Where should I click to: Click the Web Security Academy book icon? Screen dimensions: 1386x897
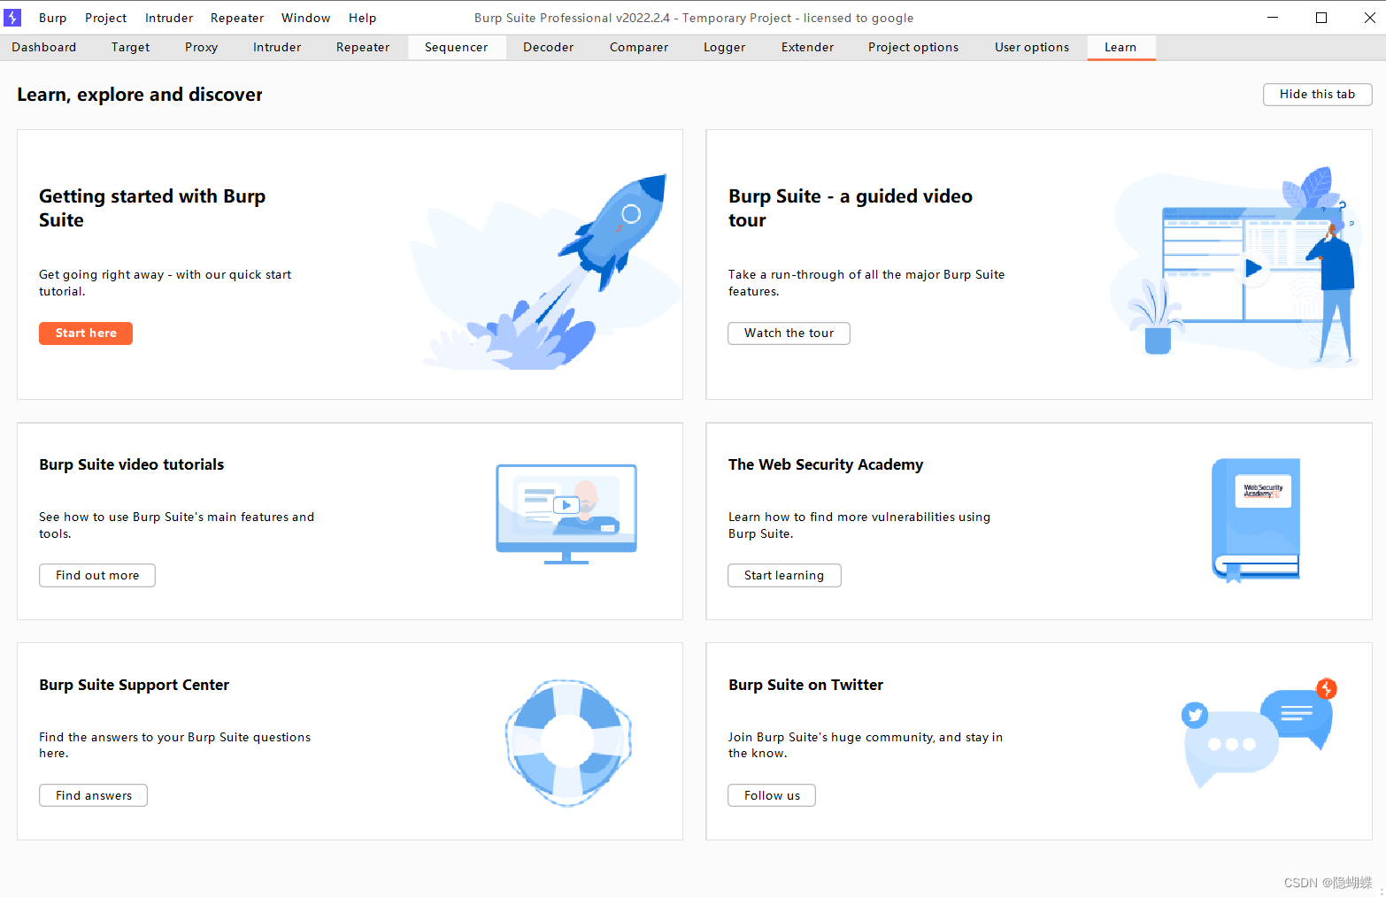(x=1256, y=520)
